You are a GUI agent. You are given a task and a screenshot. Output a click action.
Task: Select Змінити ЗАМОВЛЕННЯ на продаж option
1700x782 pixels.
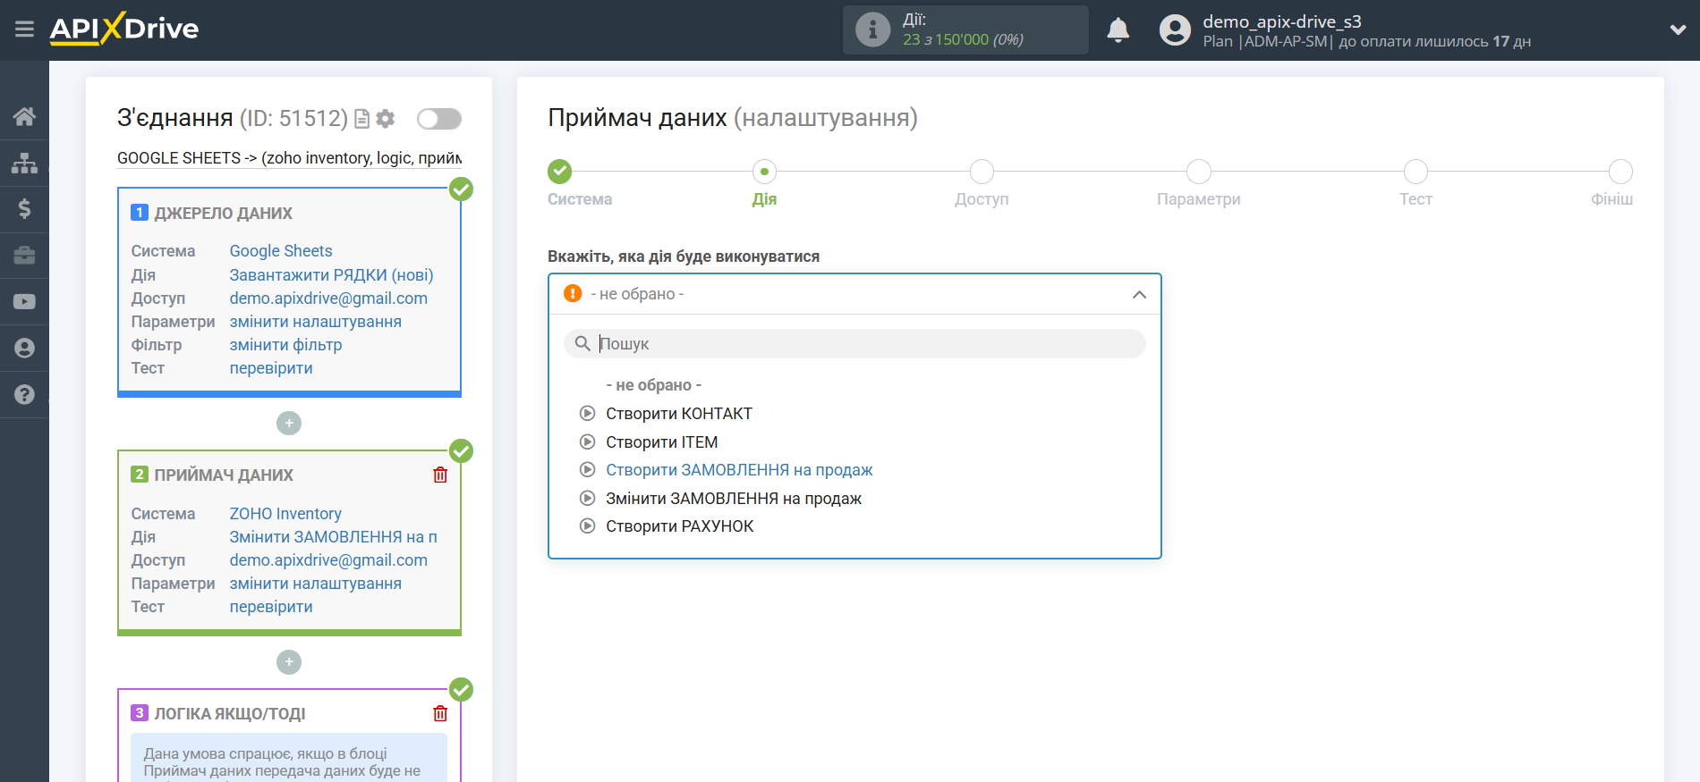tap(734, 499)
